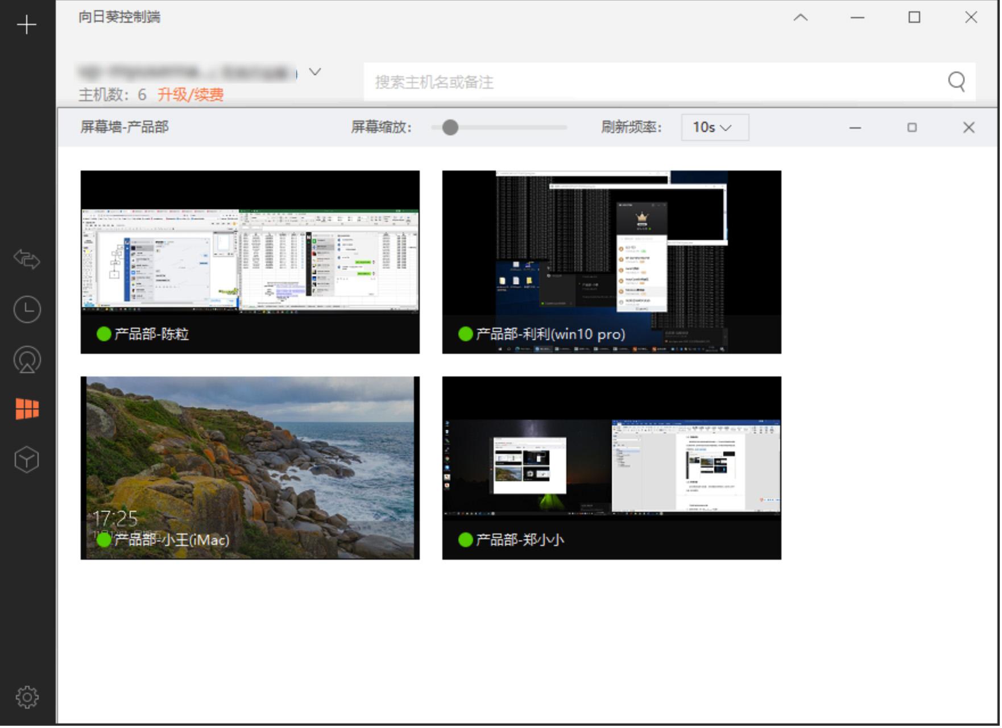Click the 屏幕缩放 label
The width and height of the screenshot is (1002, 728).
tap(382, 127)
